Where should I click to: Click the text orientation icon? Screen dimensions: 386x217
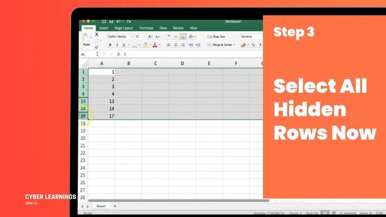click(191, 36)
